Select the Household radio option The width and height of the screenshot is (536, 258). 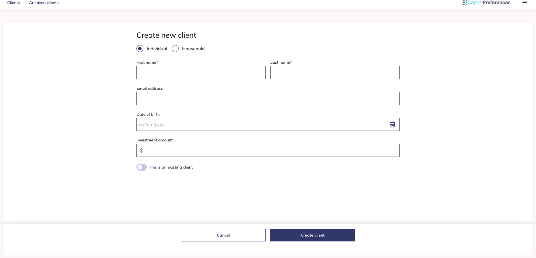click(x=175, y=49)
